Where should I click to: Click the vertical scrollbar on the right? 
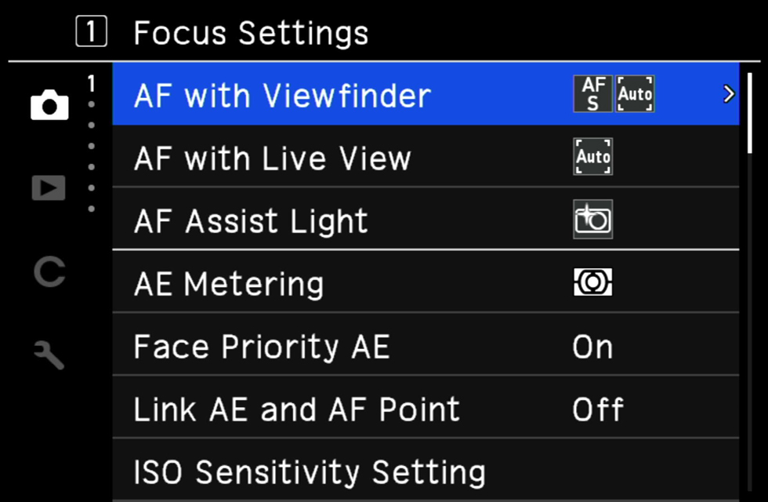pos(750,282)
